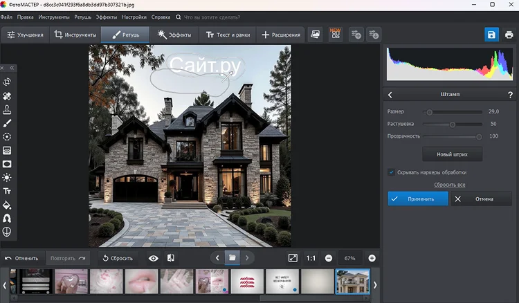Switch to the Эффекты tab
This screenshot has width=519, height=303.
tap(174, 35)
